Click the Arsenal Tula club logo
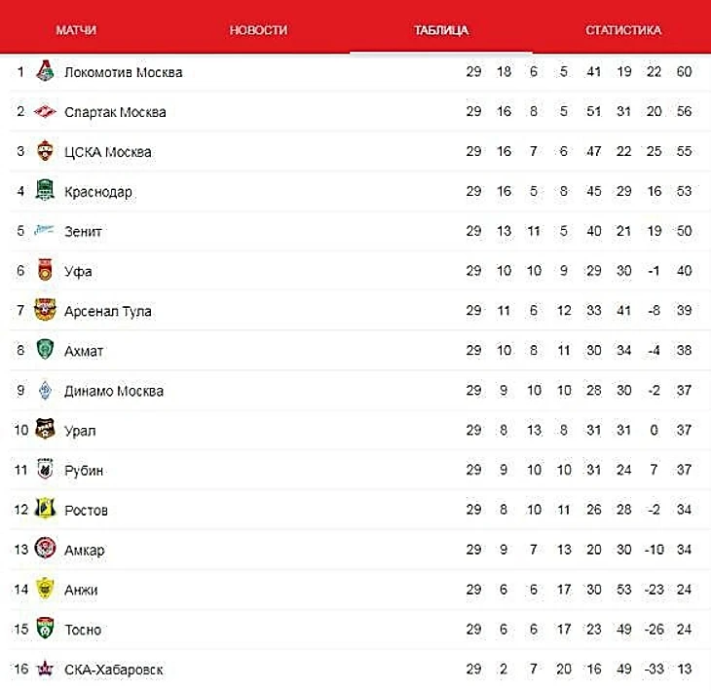Viewport: 711px width, 691px height. click(45, 311)
